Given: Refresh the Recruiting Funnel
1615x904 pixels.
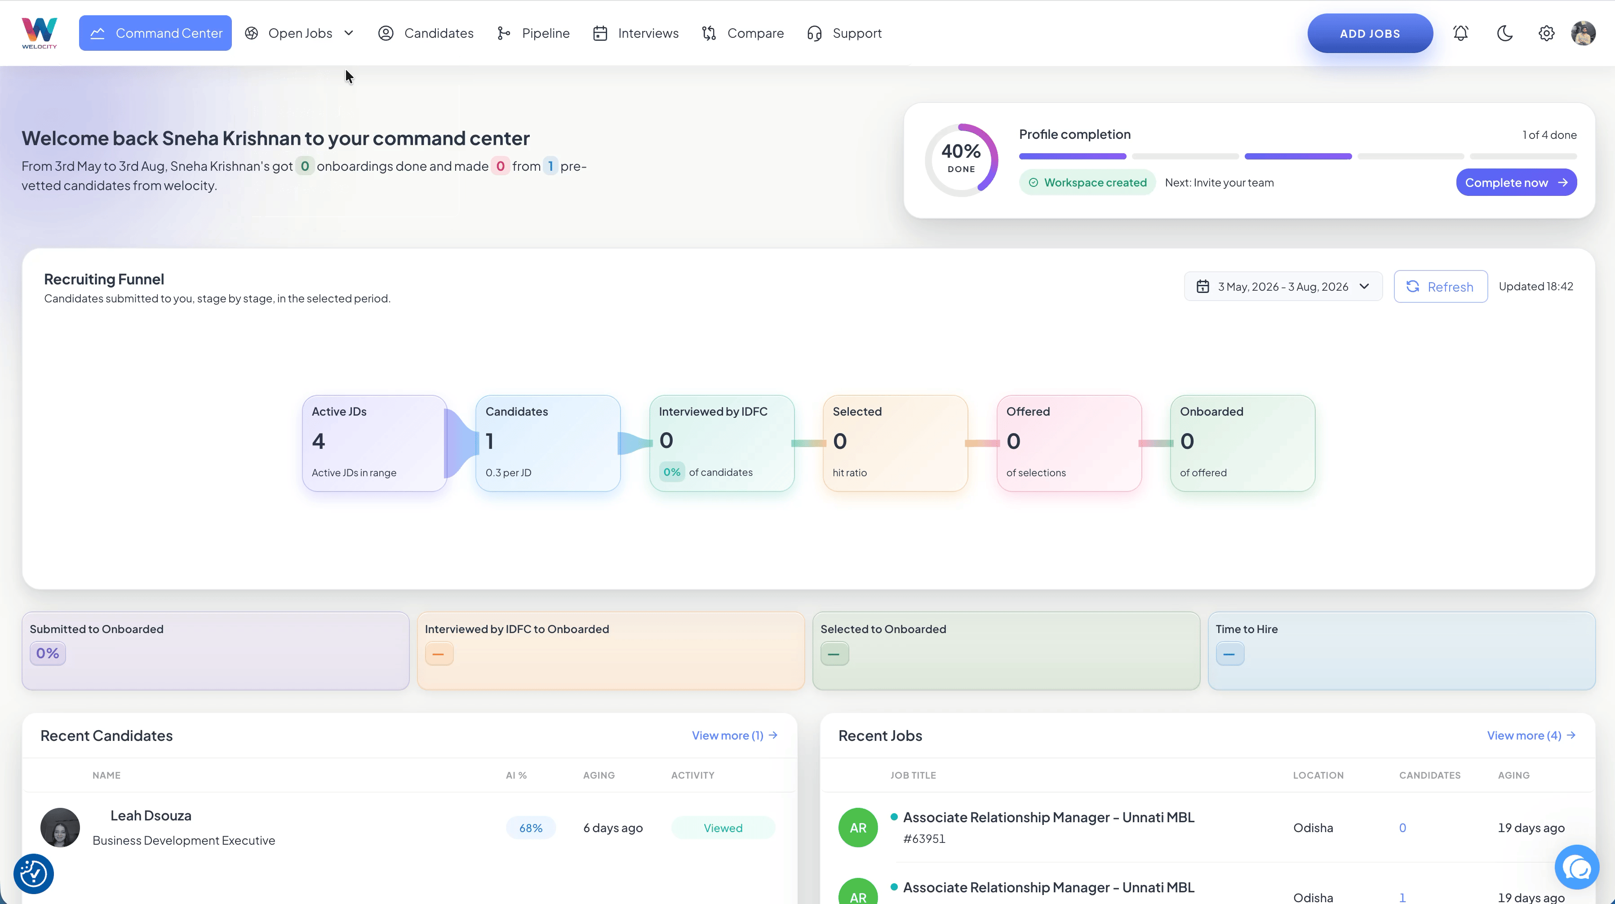Looking at the screenshot, I should (1441, 287).
